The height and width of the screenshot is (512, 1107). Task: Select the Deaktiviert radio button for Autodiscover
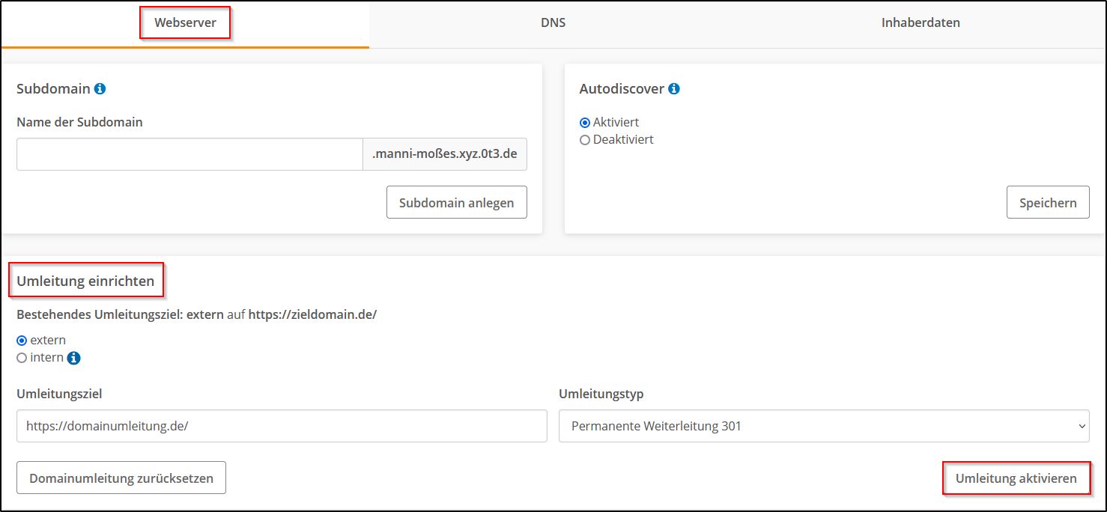point(583,139)
